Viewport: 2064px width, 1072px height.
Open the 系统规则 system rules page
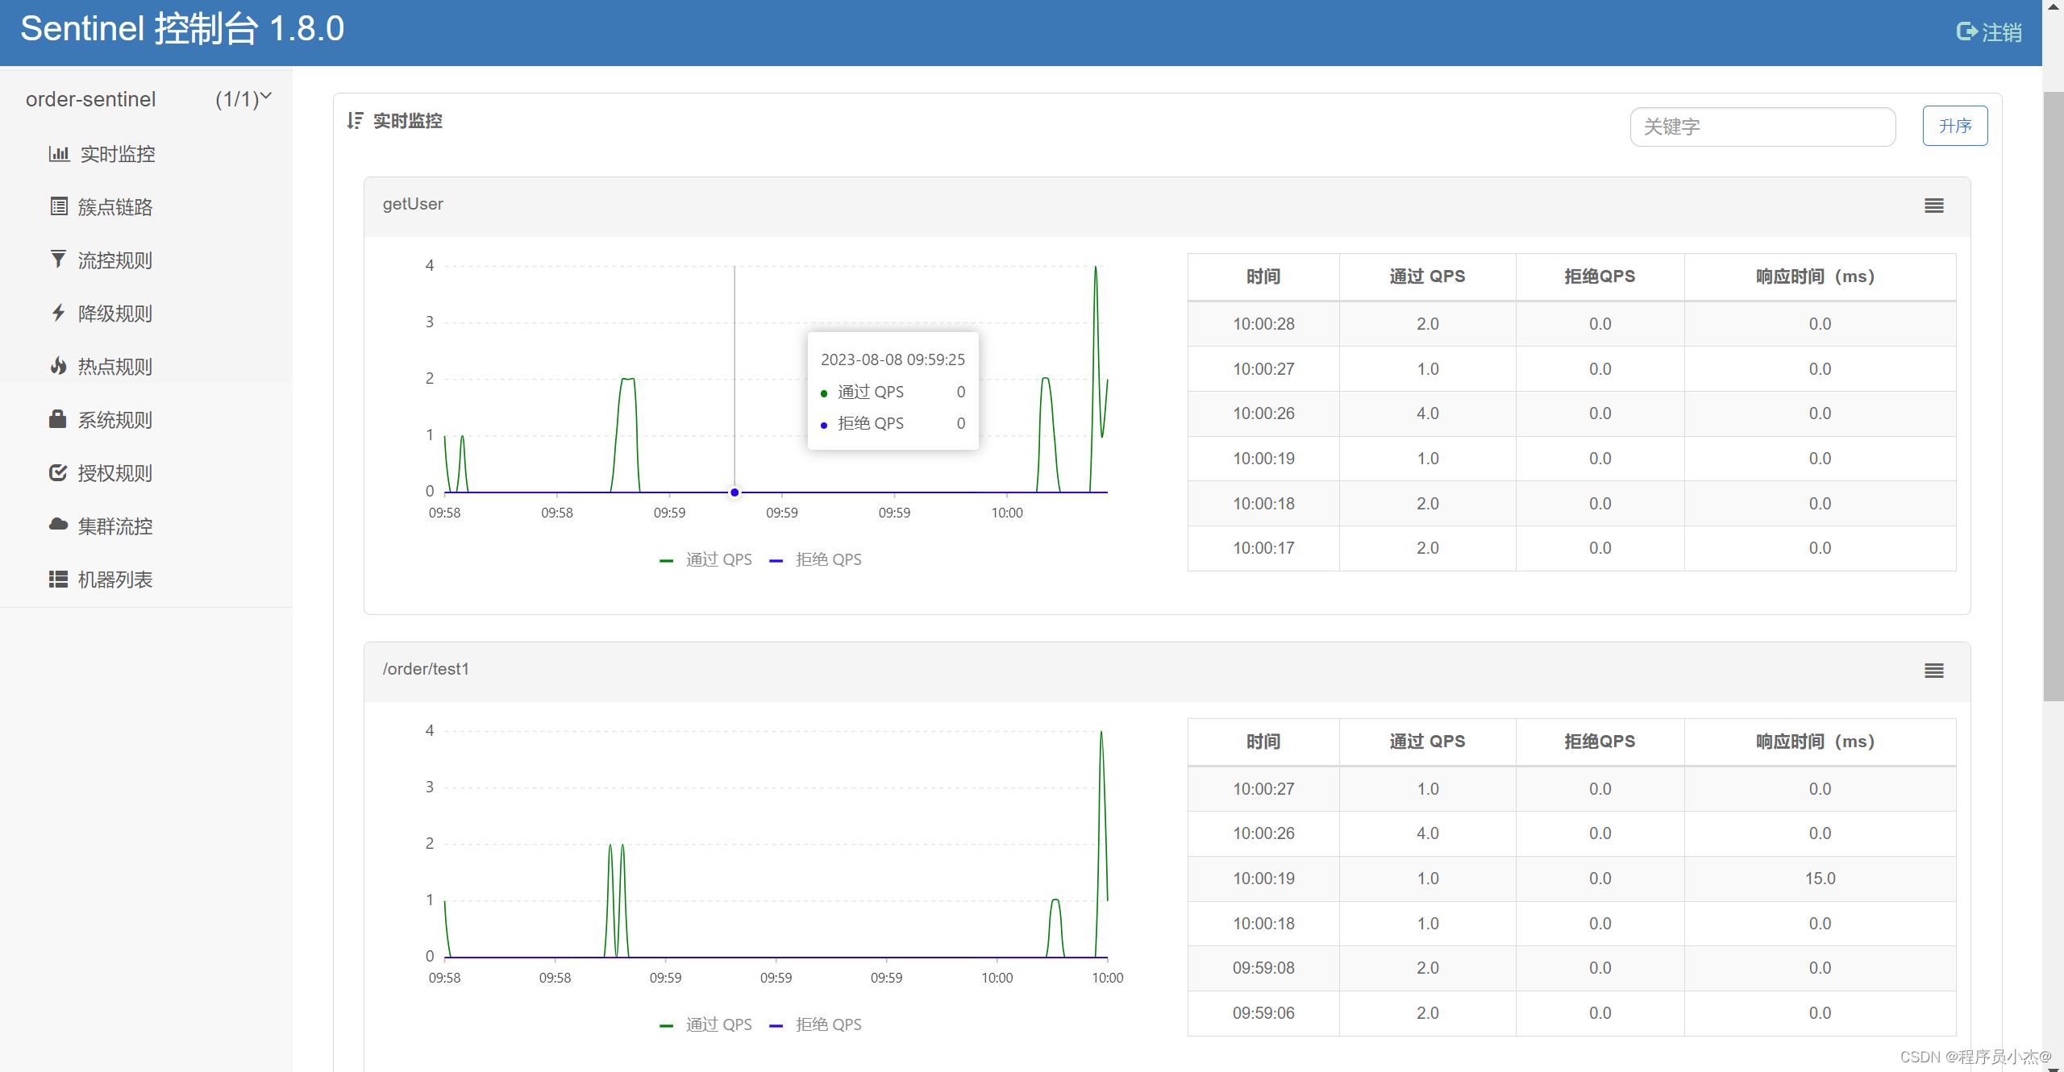click(115, 420)
